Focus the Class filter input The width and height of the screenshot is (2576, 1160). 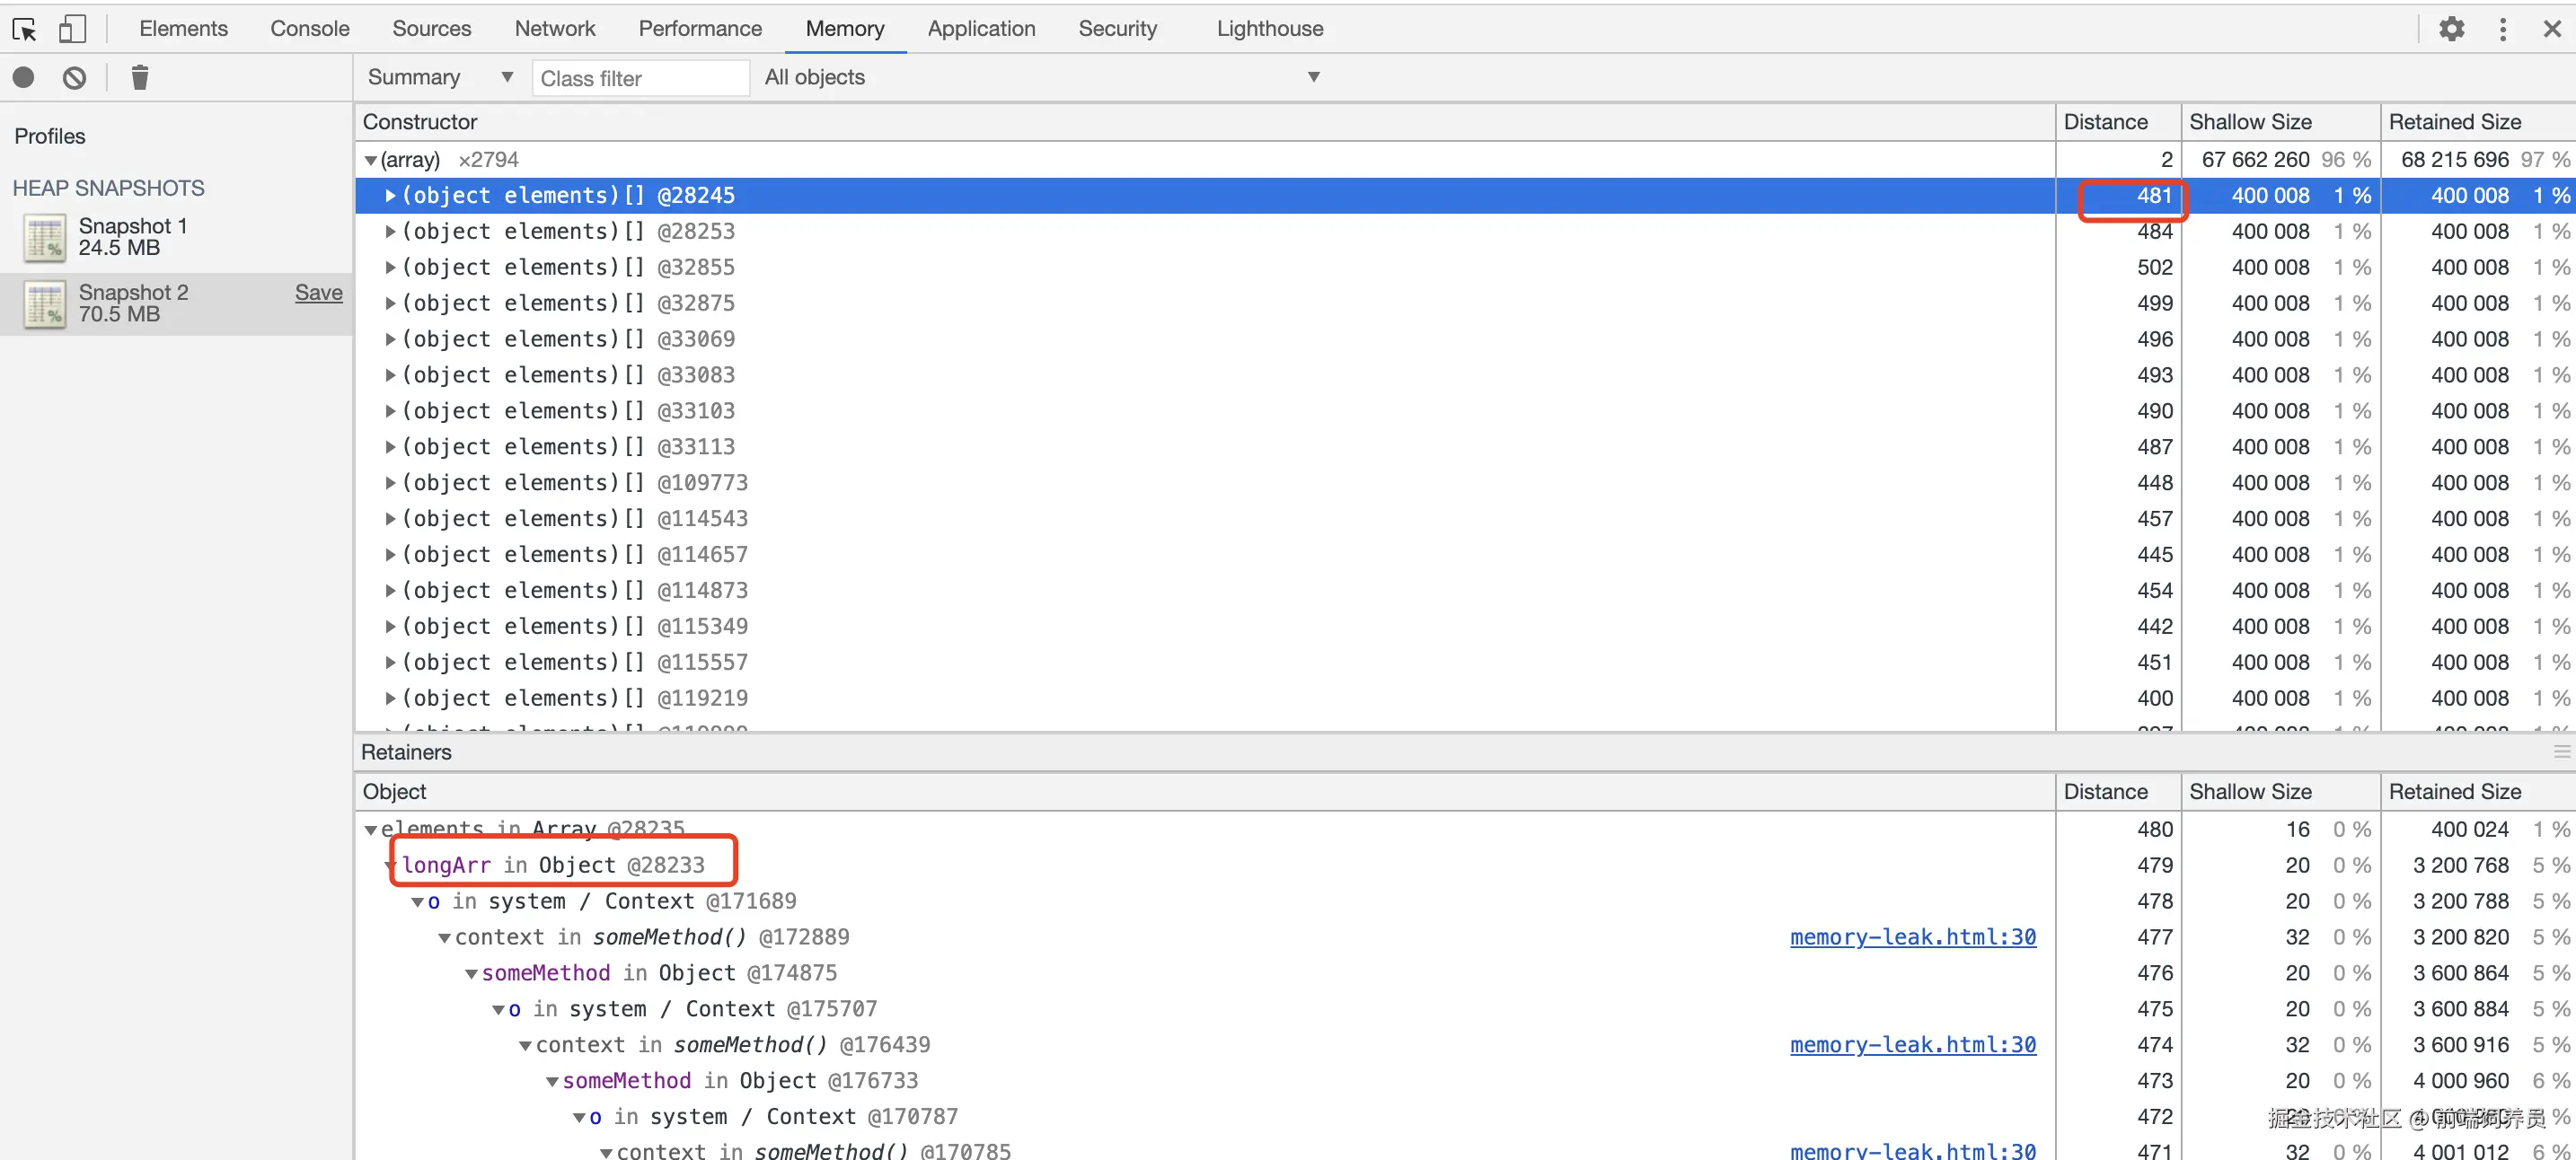[640, 78]
